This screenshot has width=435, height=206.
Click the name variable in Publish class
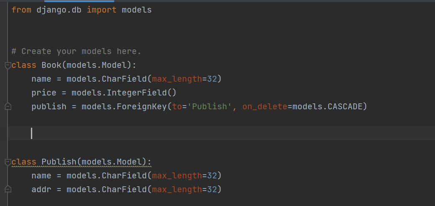click(x=41, y=176)
